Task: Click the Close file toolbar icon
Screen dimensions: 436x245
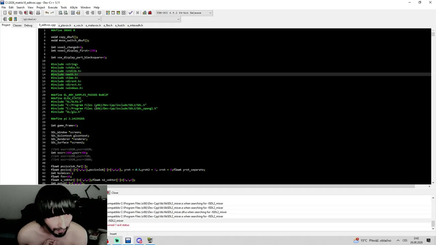Action: 26,13
